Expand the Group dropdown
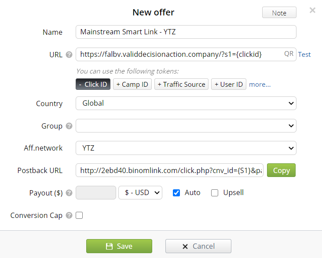 [186, 125]
